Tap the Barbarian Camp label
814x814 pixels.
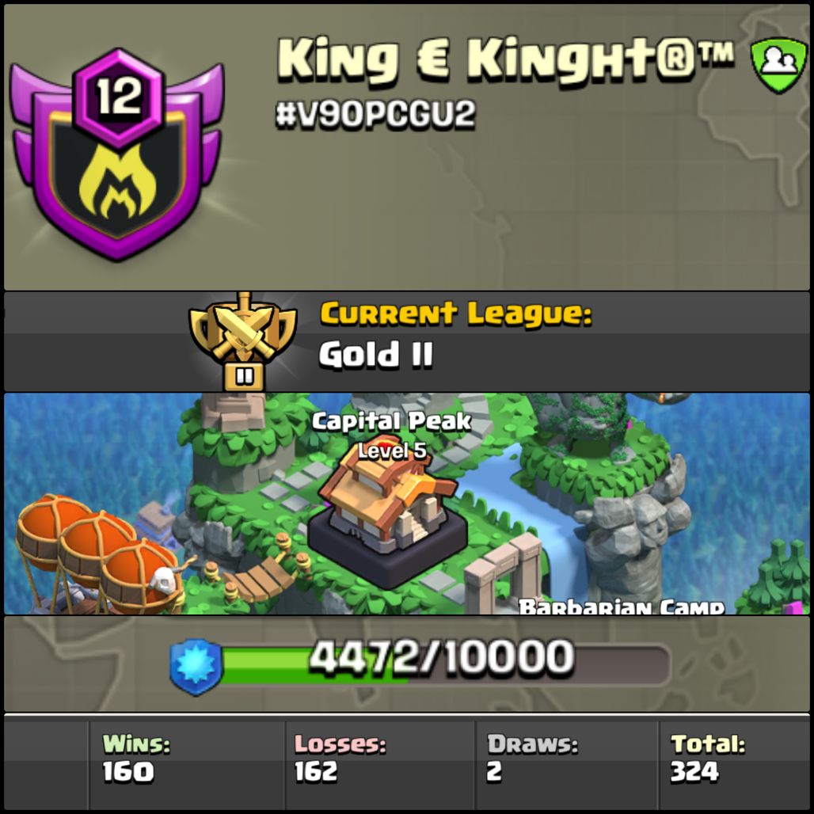[x=622, y=607]
